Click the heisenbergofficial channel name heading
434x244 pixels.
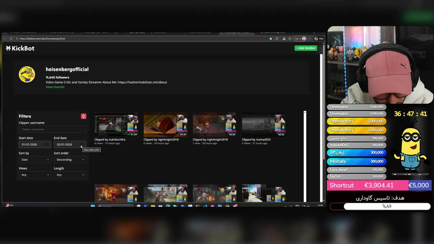(x=67, y=69)
